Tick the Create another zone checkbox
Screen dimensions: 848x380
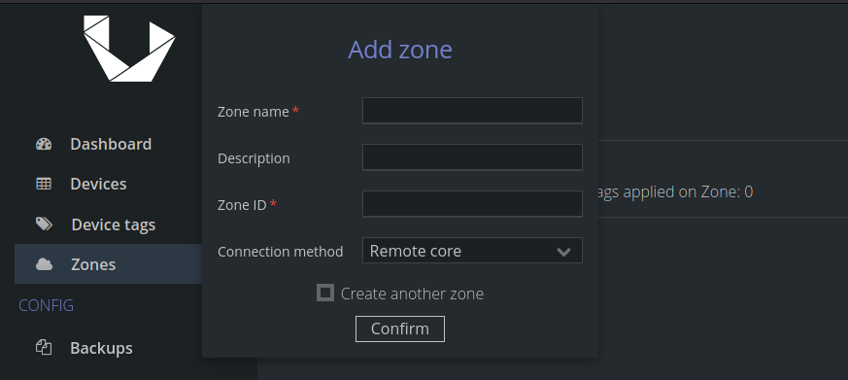[325, 293]
